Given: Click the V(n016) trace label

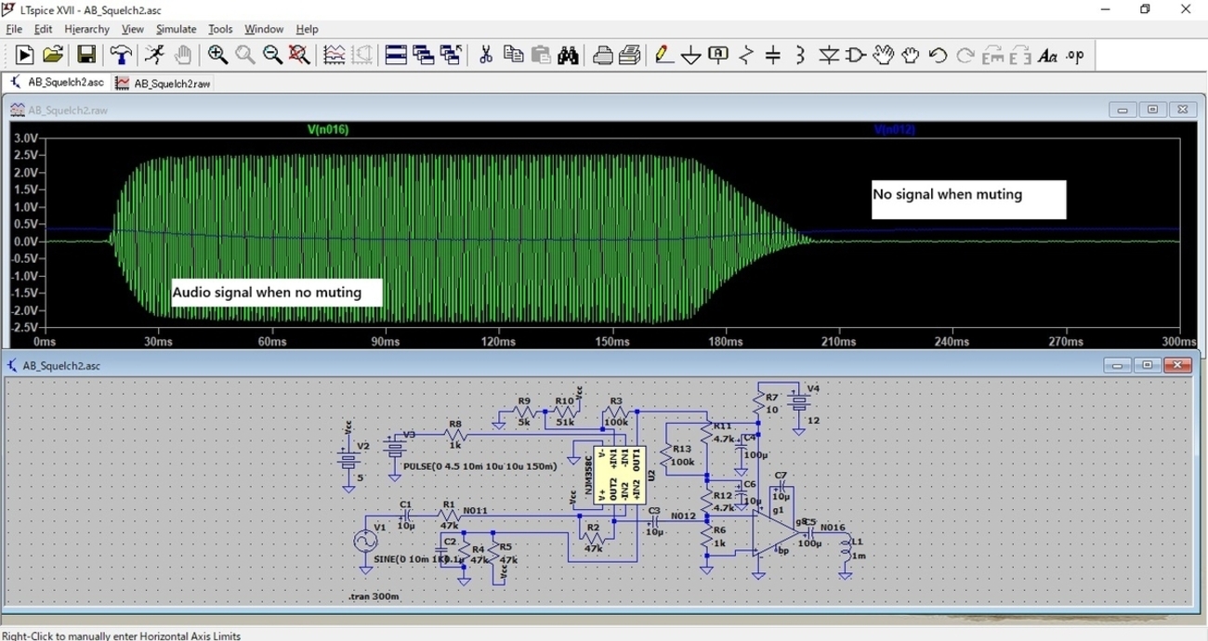Looking at the screenshot, I should pyautogui.click(x=328, y=130).
